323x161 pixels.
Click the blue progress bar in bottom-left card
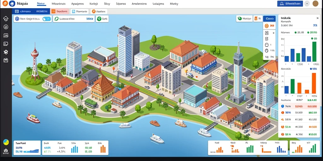tap(31, 152)
